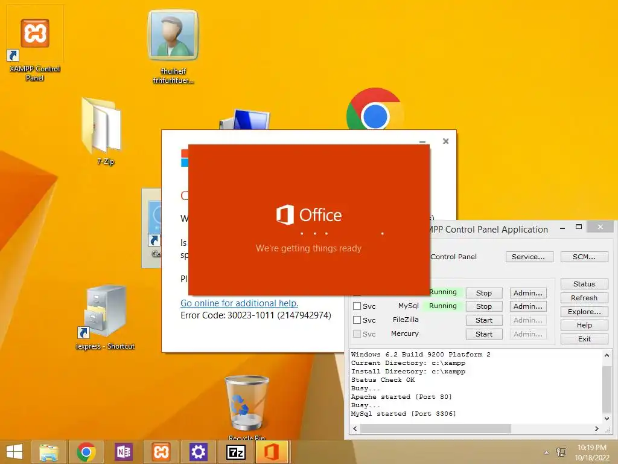Open the iexpress - Shortcut icon

(105, 318)
